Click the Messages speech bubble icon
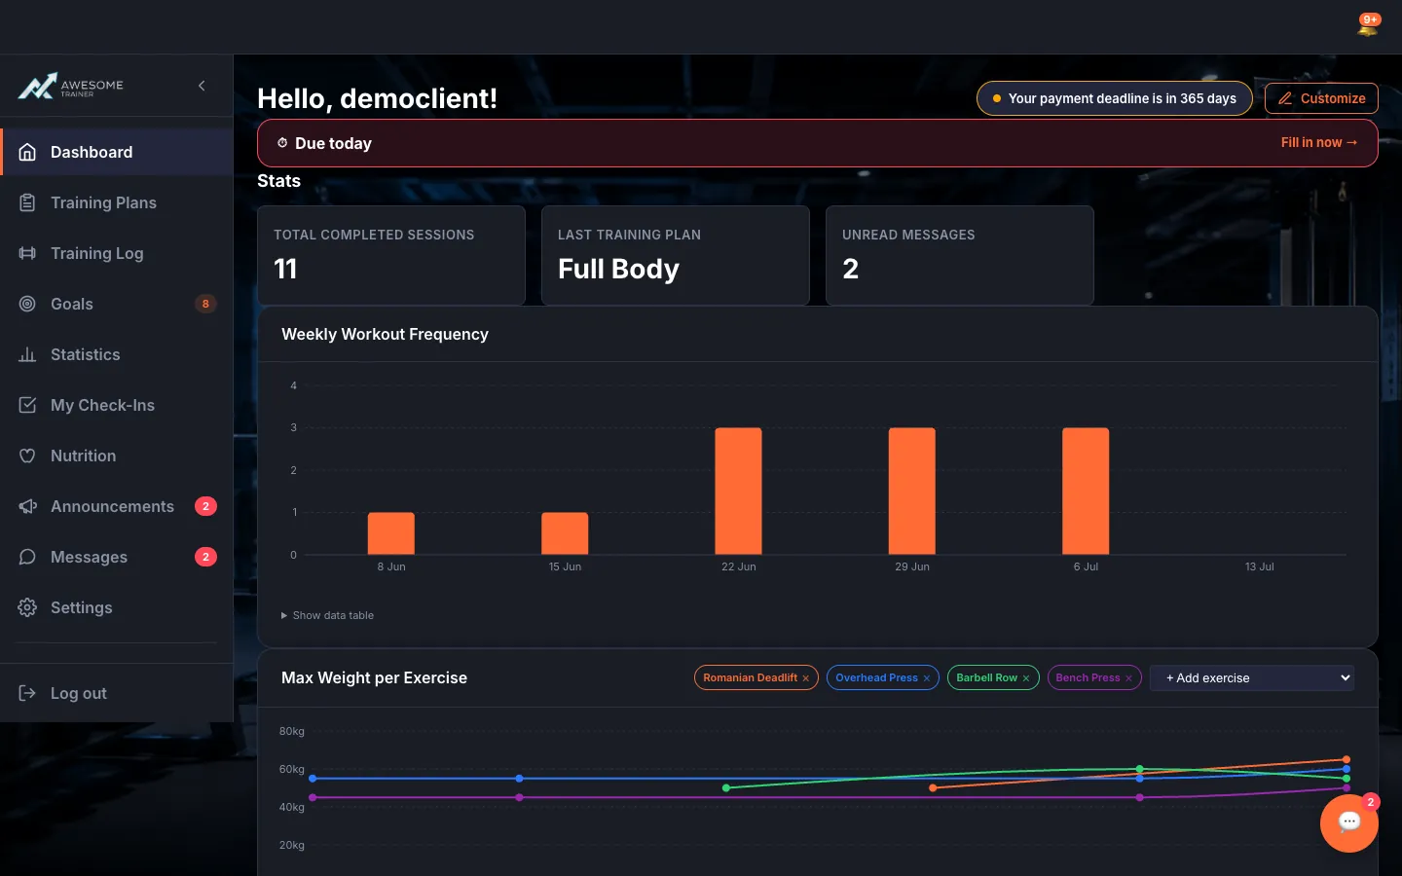 click(27, 557)
